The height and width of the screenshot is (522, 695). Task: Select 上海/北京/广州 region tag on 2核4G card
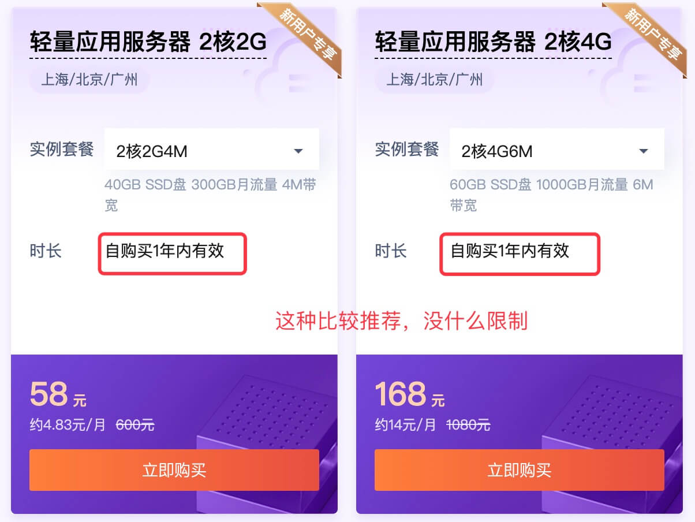[435, 80]
